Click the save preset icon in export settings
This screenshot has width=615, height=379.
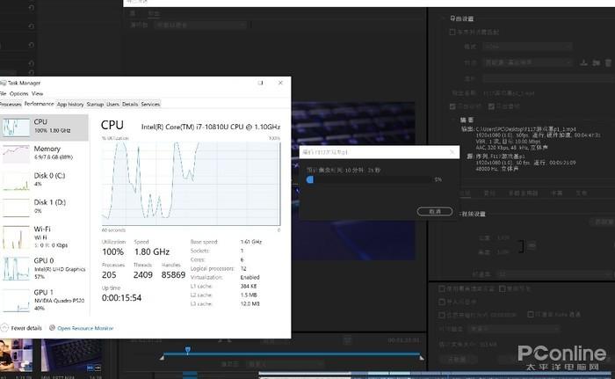pyautogui.click(x=583, y=62)
